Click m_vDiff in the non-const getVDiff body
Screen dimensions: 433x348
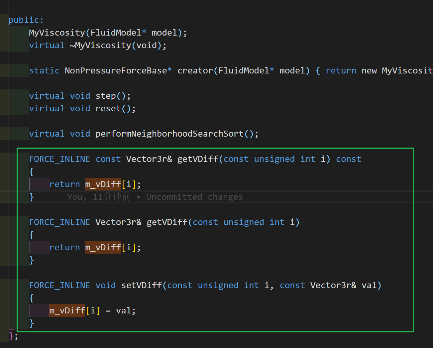(103, 247)
